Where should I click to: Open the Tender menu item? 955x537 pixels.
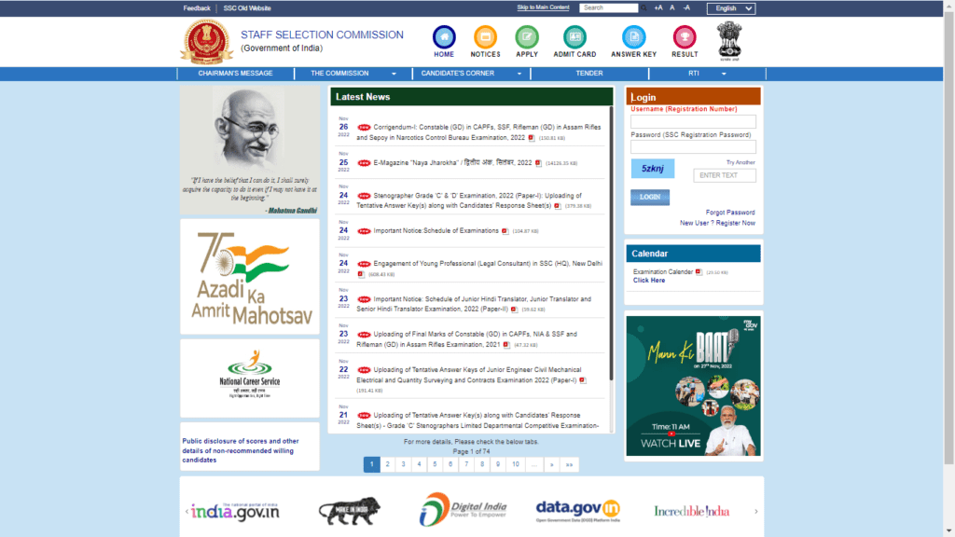589,74
